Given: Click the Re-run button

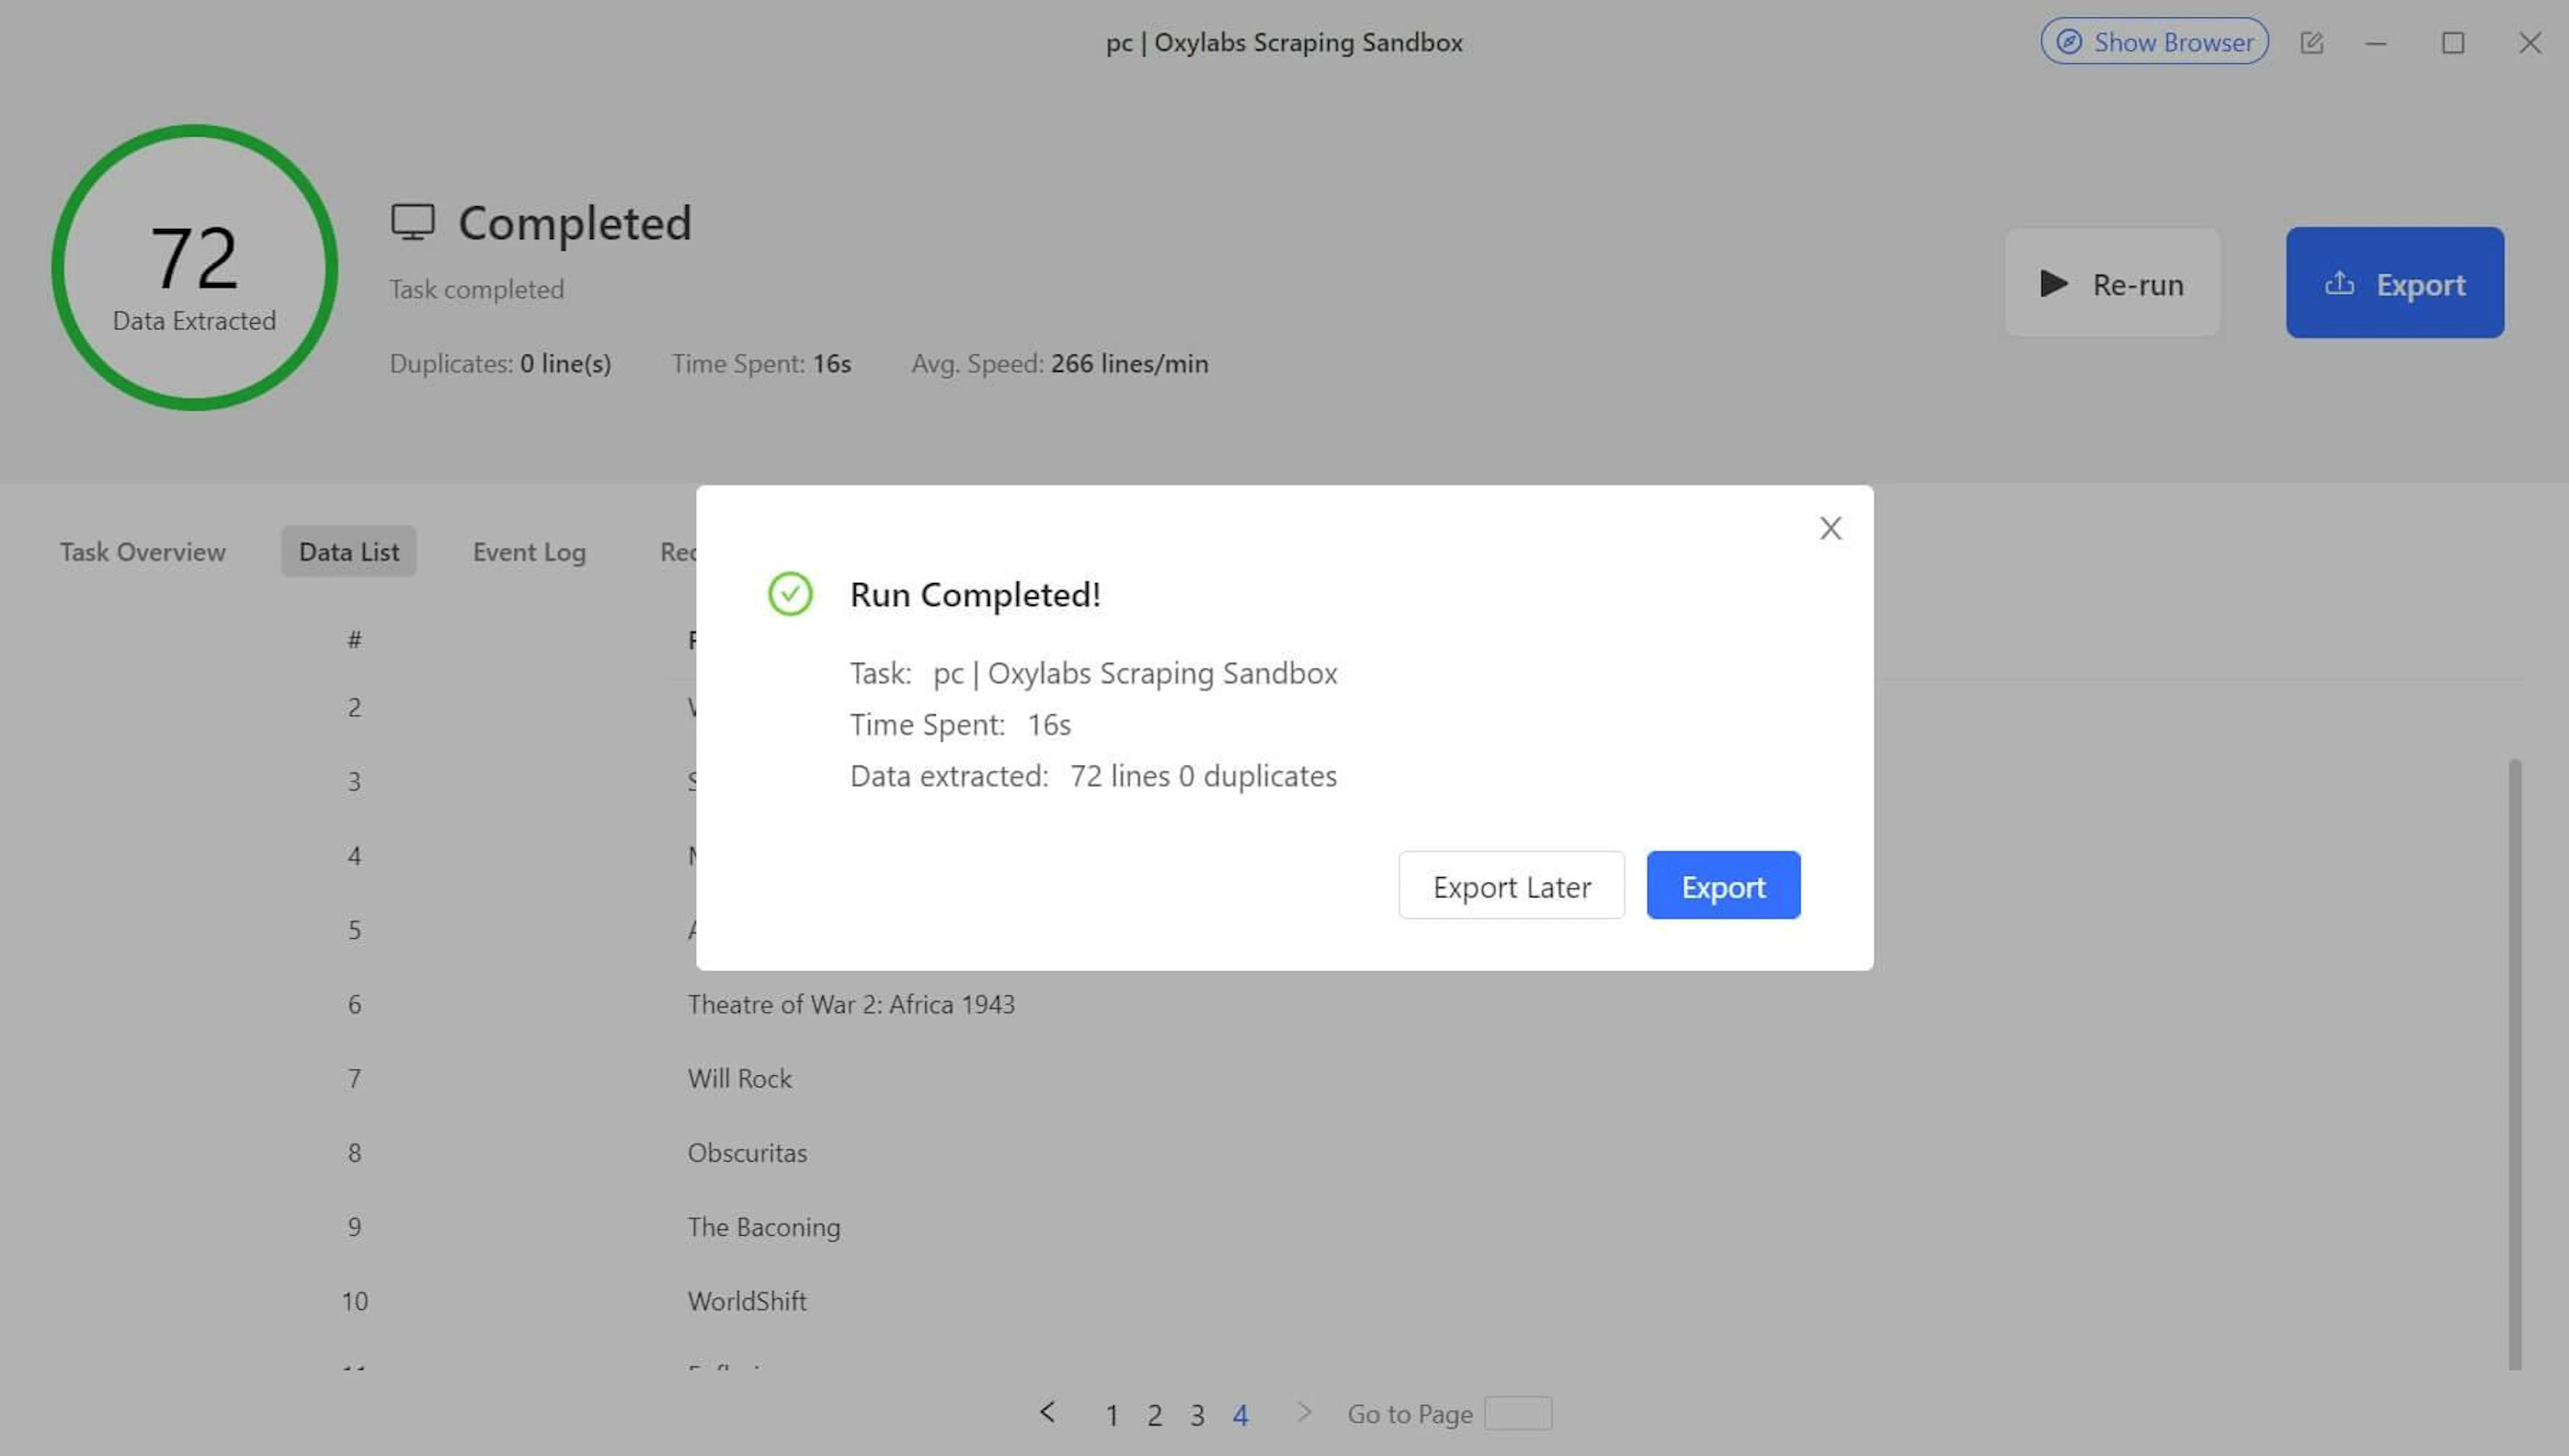Looking at the screenshot, I should [2112, 284].
